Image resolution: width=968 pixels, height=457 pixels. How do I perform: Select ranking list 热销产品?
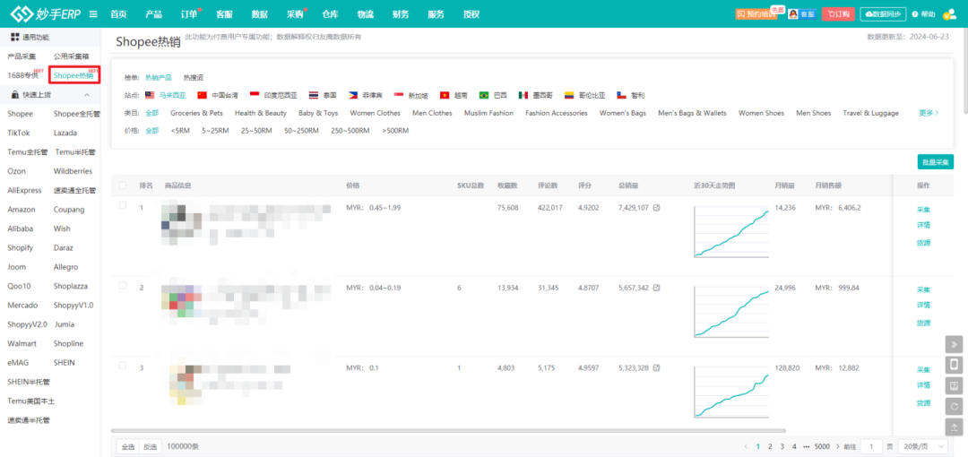(x=159, y=78)
